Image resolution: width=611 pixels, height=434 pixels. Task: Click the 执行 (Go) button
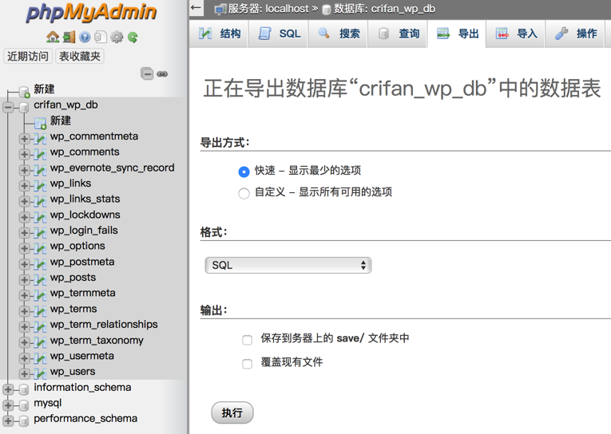pos(232,412)
